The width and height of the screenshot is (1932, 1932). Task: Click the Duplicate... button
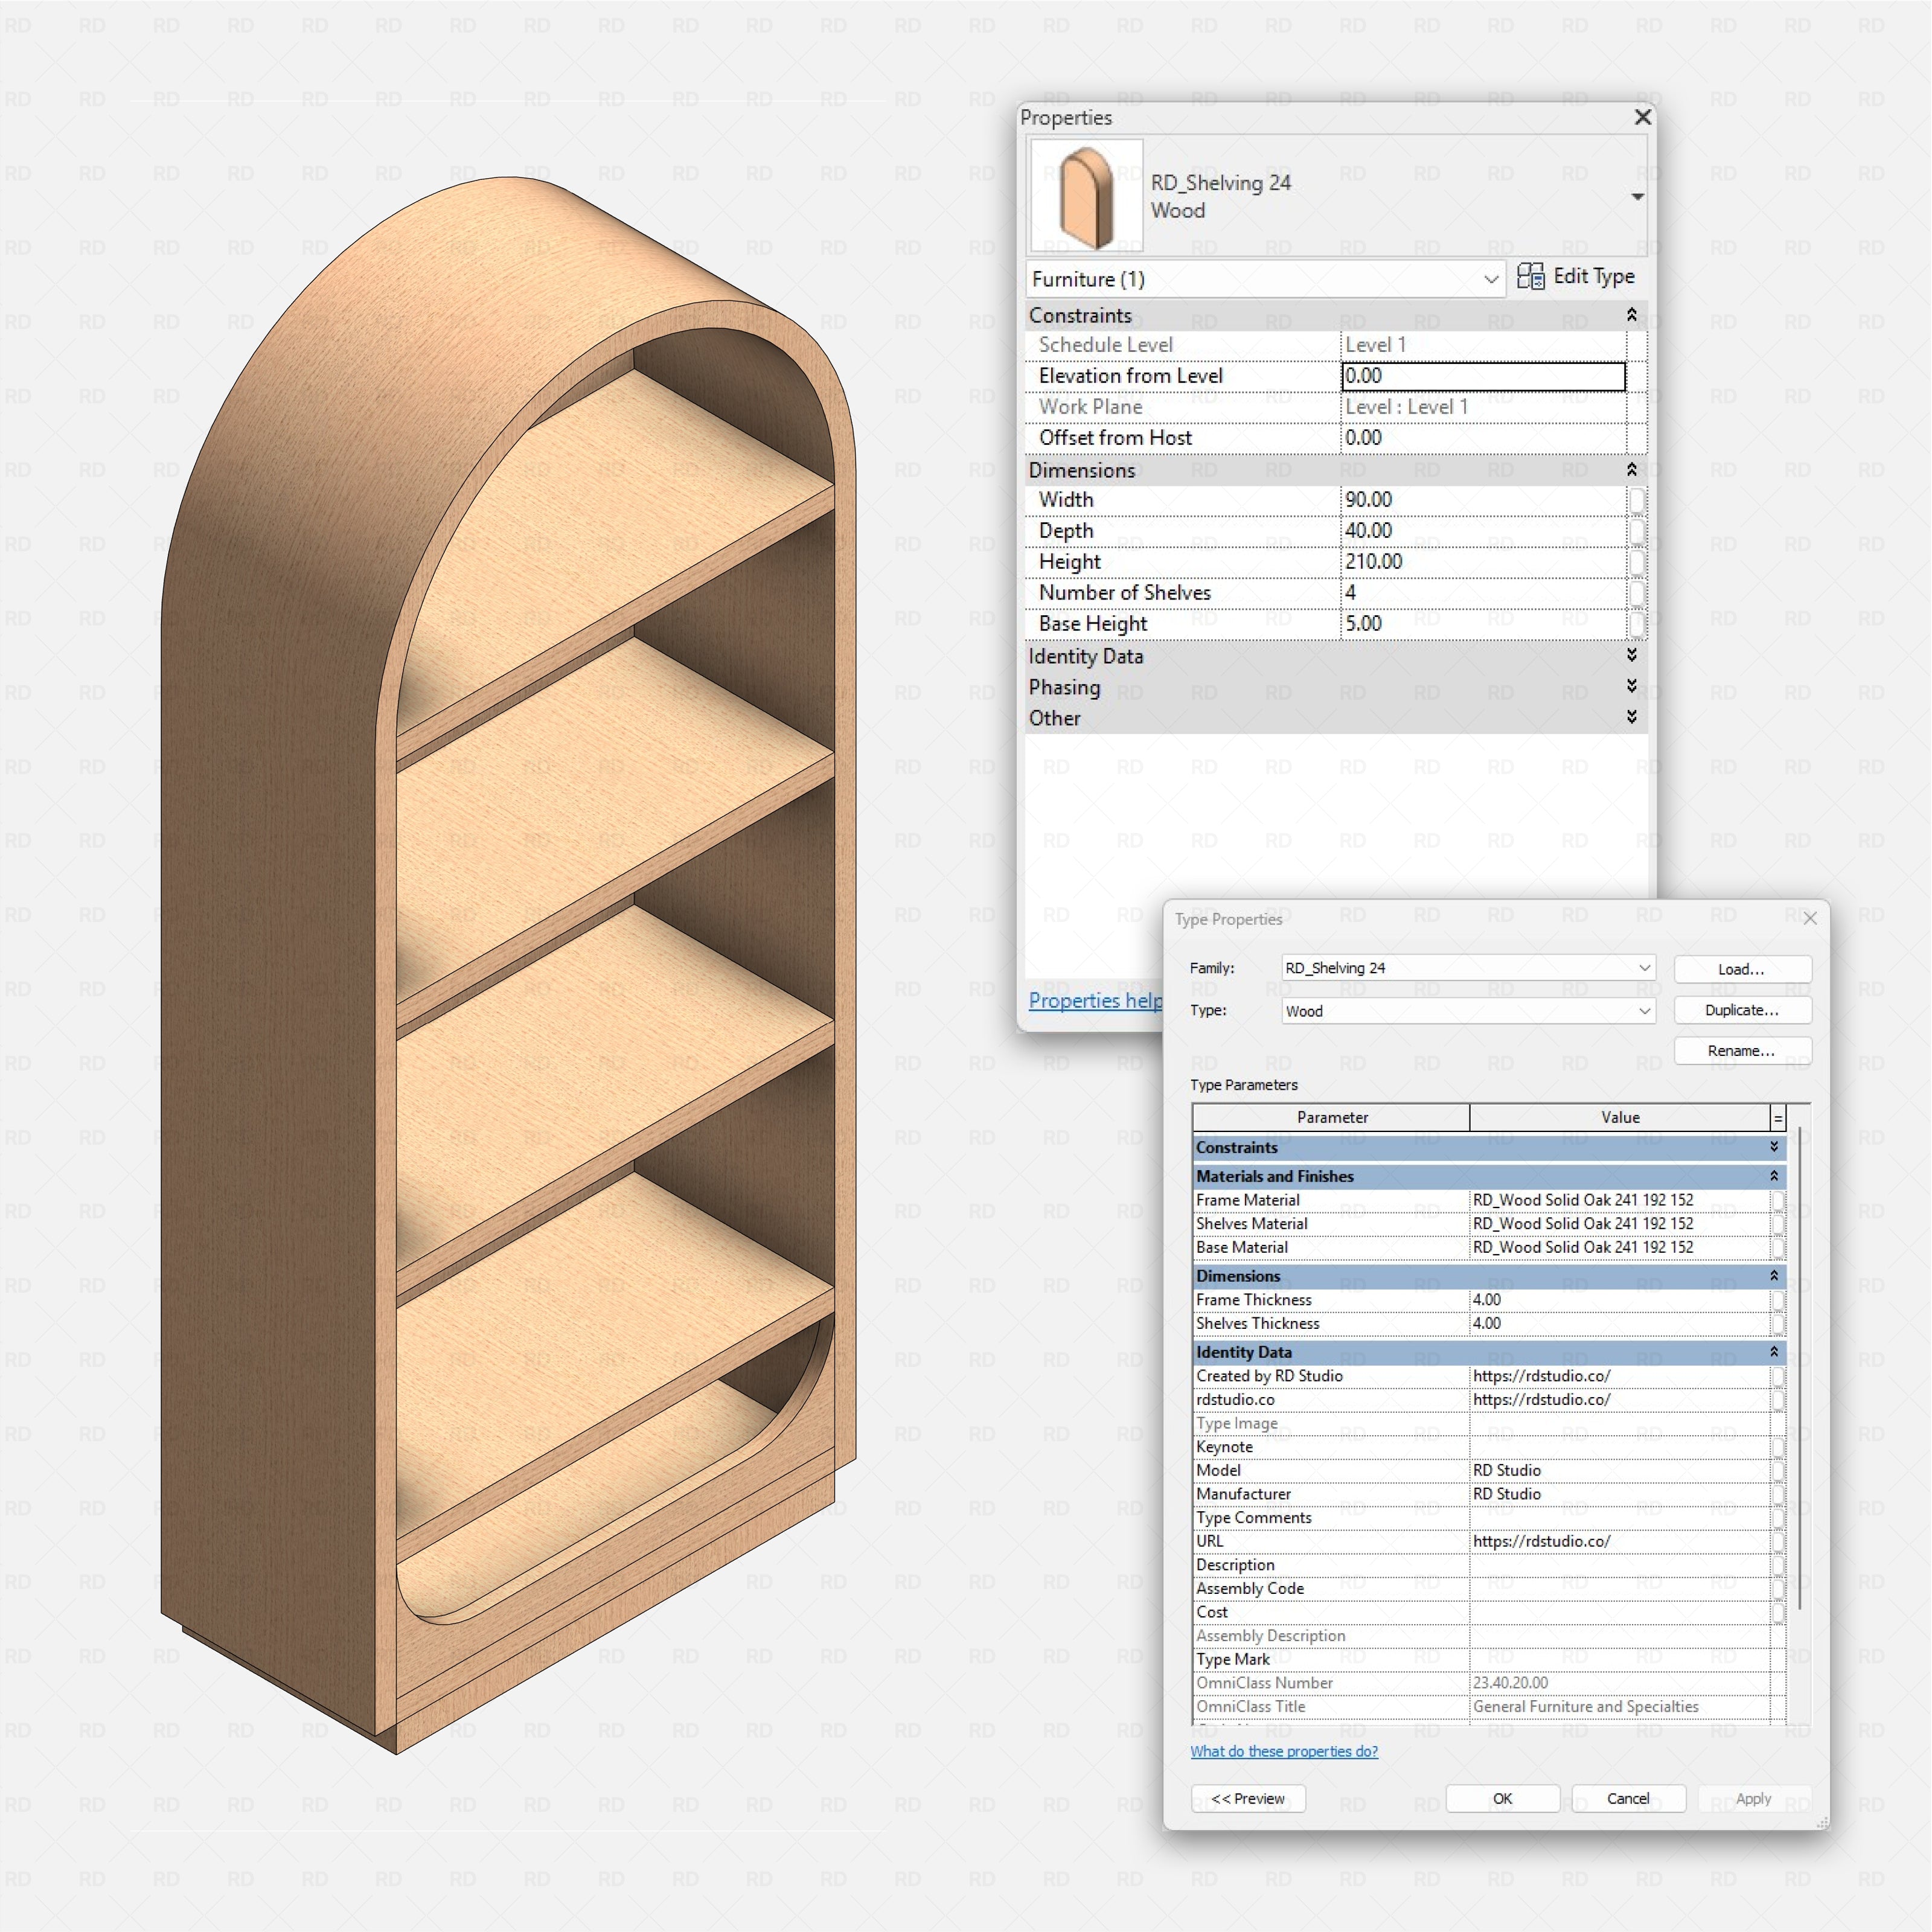pos(1742,1010)
